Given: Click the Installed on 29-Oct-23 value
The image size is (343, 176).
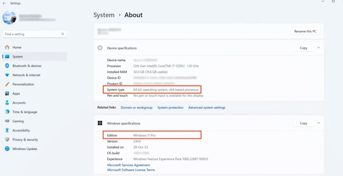Looking at the screenshot, I should [x=141, y=147].
